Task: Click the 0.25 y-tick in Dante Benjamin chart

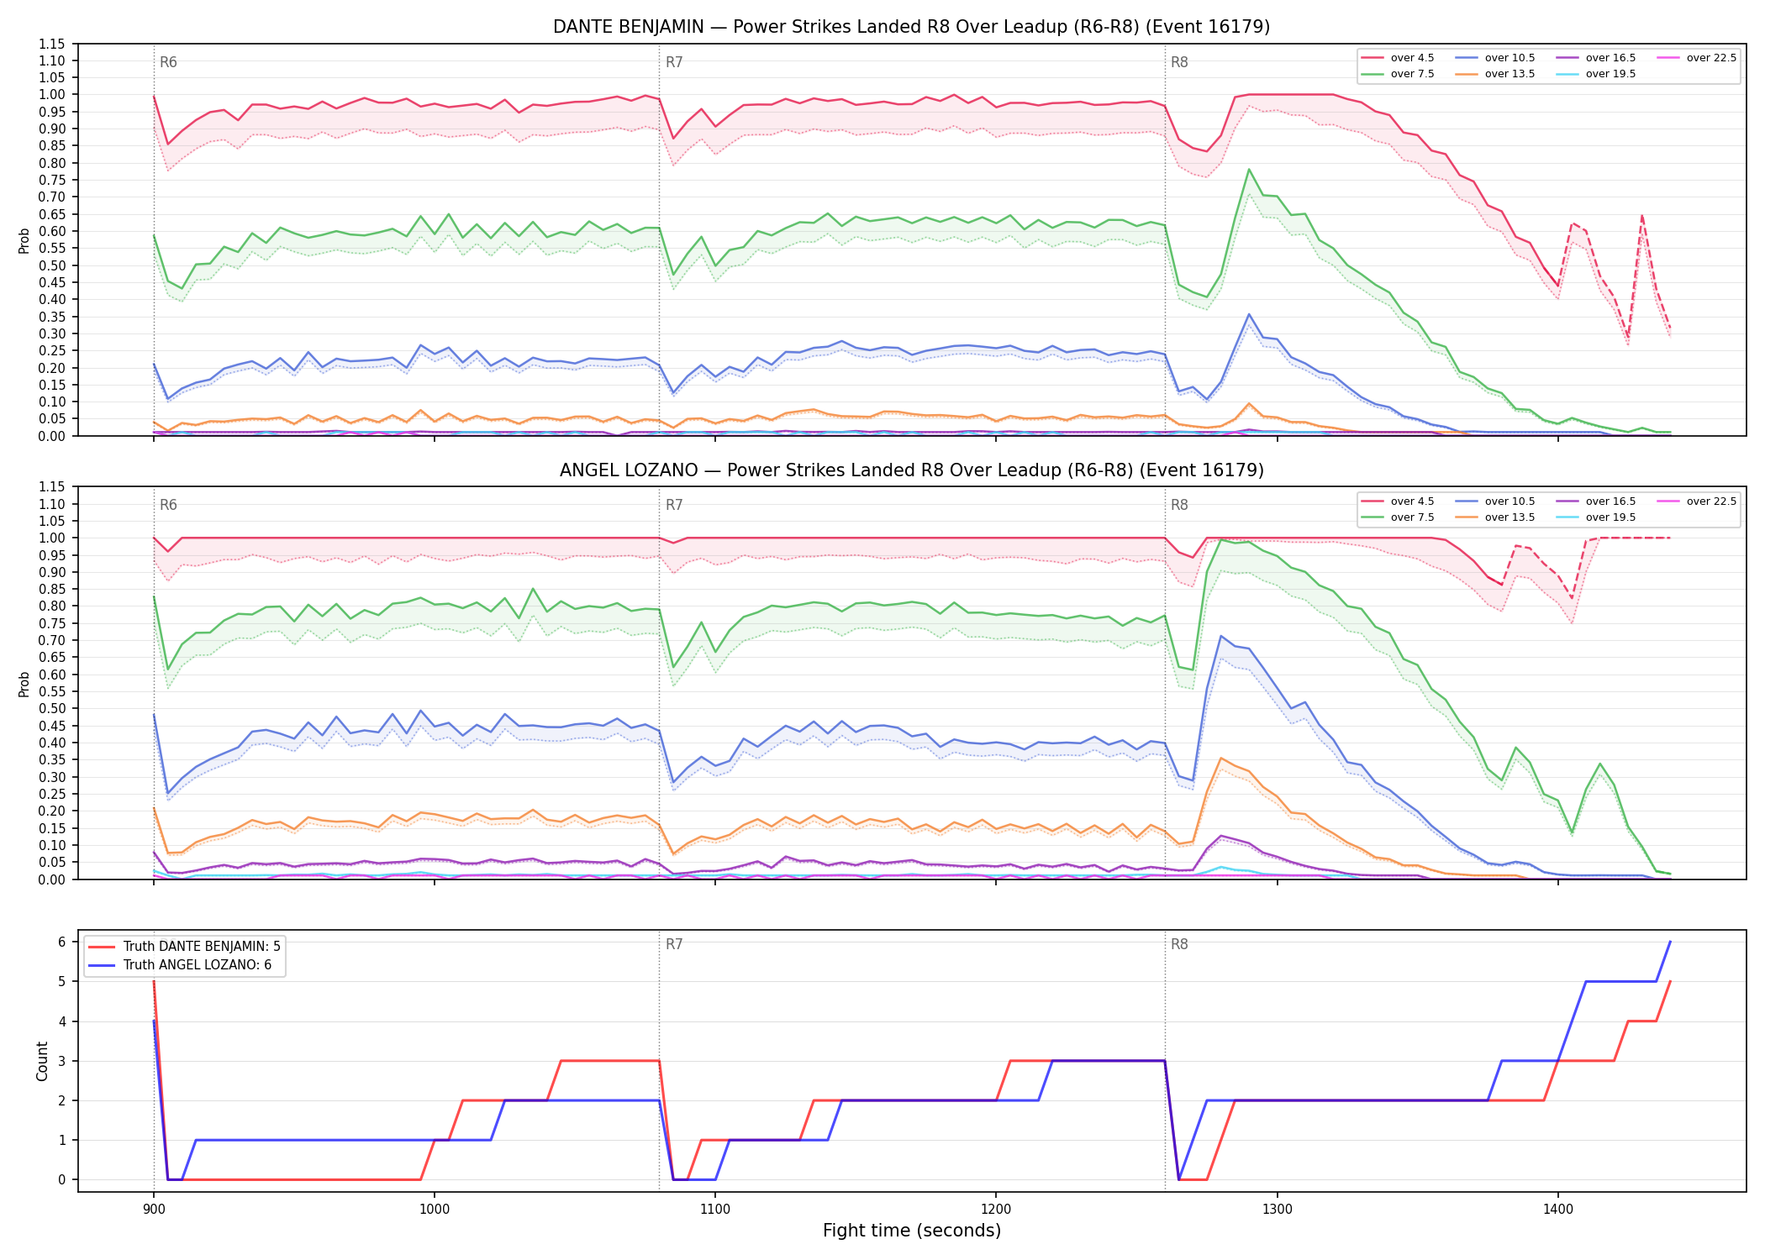Action: pos(52,350)
